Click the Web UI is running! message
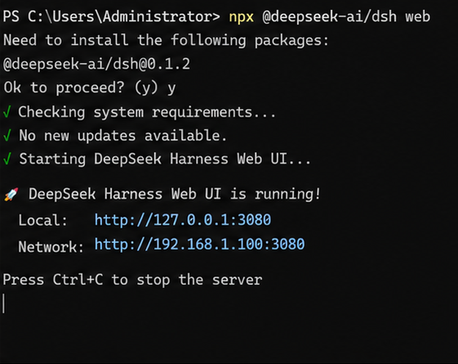458x364 pixels. pos(175,194)
